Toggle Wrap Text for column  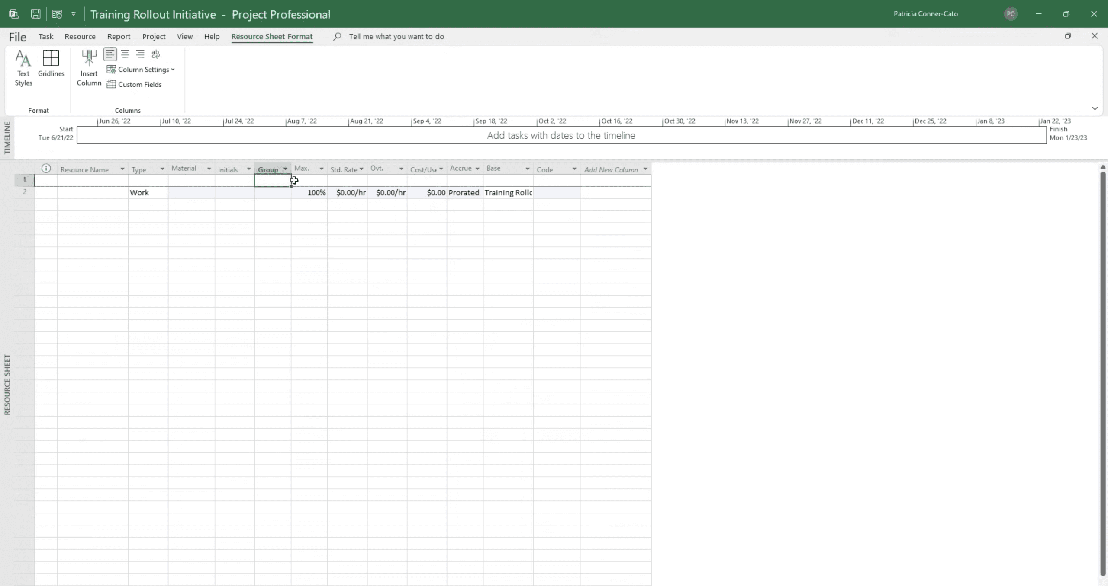(156, 54)
